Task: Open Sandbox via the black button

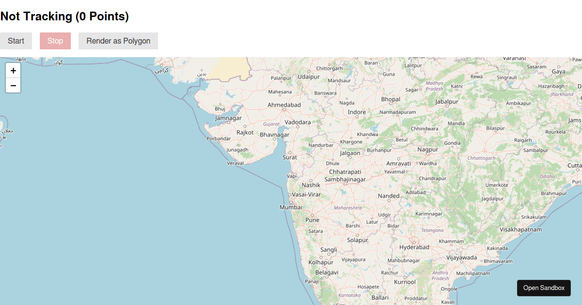Action: tap(544, 288)
